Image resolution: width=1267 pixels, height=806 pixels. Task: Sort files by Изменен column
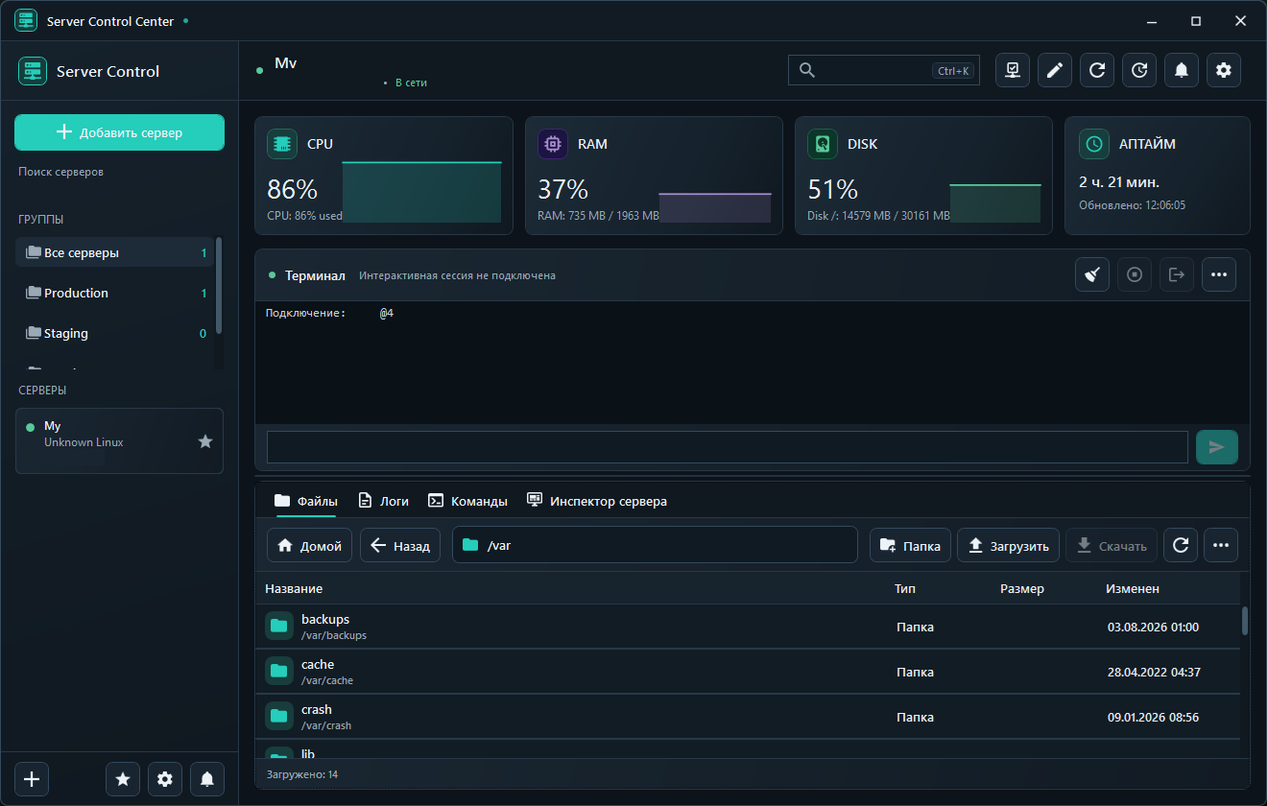(1133, 588)
